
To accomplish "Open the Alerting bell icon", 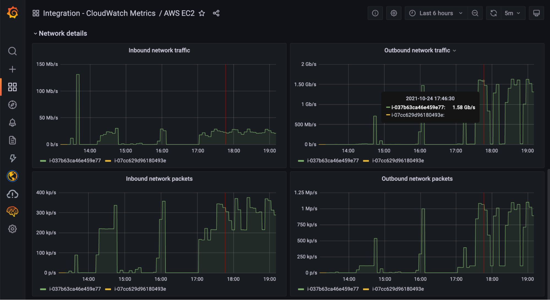I will (x=12, y=122).
